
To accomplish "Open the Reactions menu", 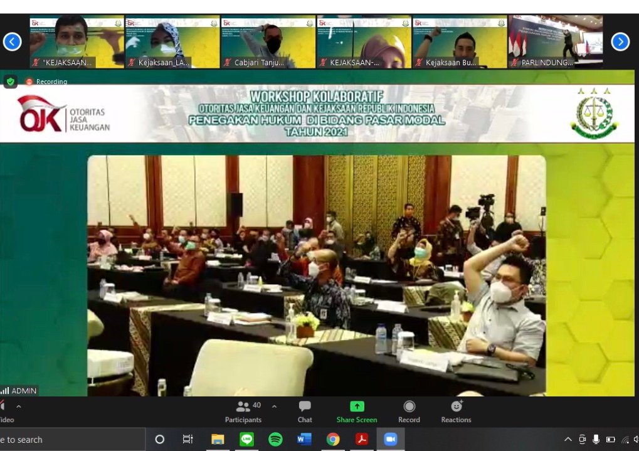I will click(x=456, y=411).
